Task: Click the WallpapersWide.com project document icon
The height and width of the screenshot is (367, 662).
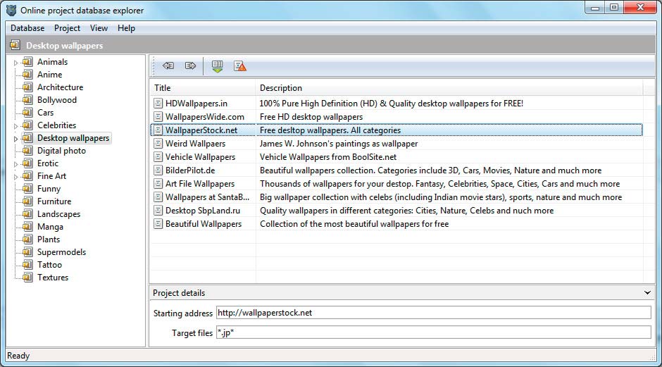Action: 158,116
